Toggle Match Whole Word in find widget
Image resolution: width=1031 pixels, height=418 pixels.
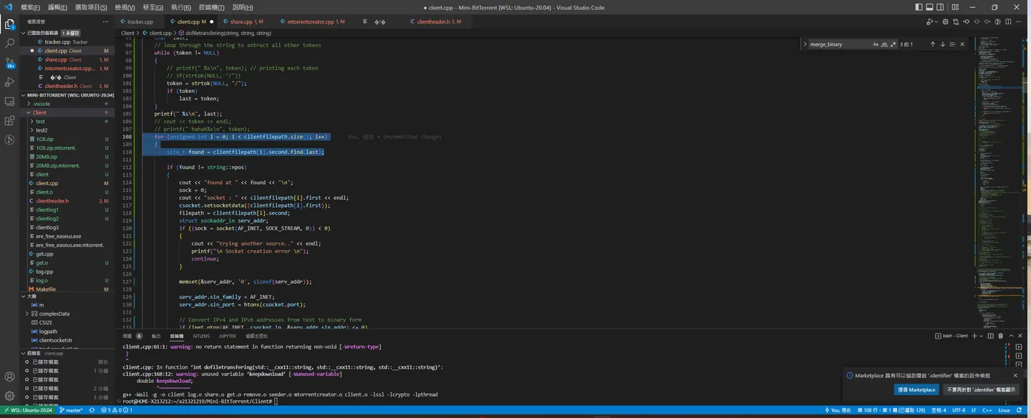[884, 44]
